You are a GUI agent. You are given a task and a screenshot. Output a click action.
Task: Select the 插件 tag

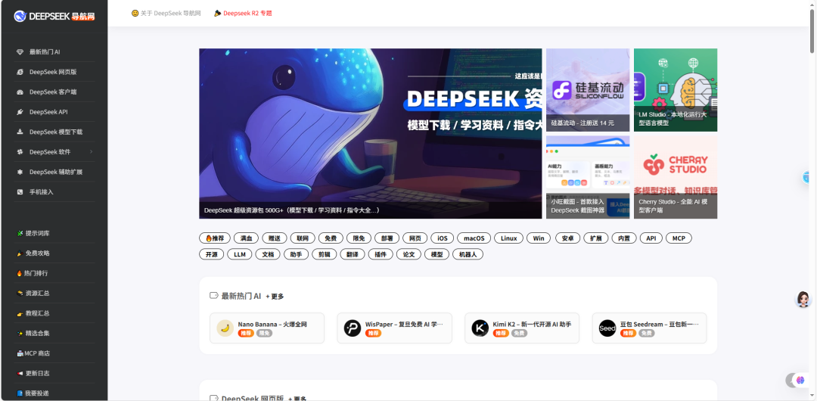click(x=381, y=254)
